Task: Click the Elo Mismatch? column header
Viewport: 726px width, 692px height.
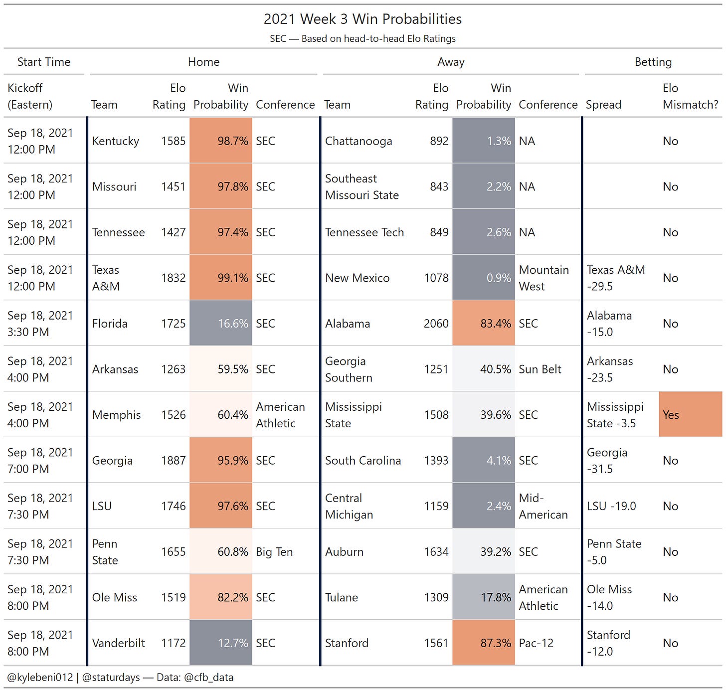Action: 690,96
